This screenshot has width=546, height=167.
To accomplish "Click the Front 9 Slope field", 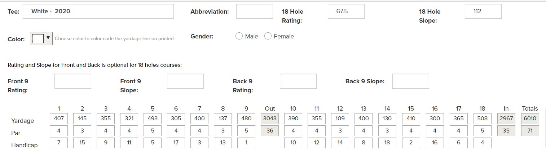I will pos(185,81).
